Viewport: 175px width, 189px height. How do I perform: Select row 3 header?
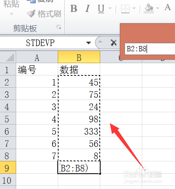coord(8,94)
